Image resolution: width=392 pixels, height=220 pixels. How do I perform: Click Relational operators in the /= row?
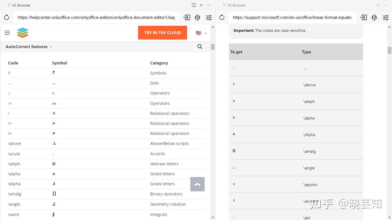(170, 133)
